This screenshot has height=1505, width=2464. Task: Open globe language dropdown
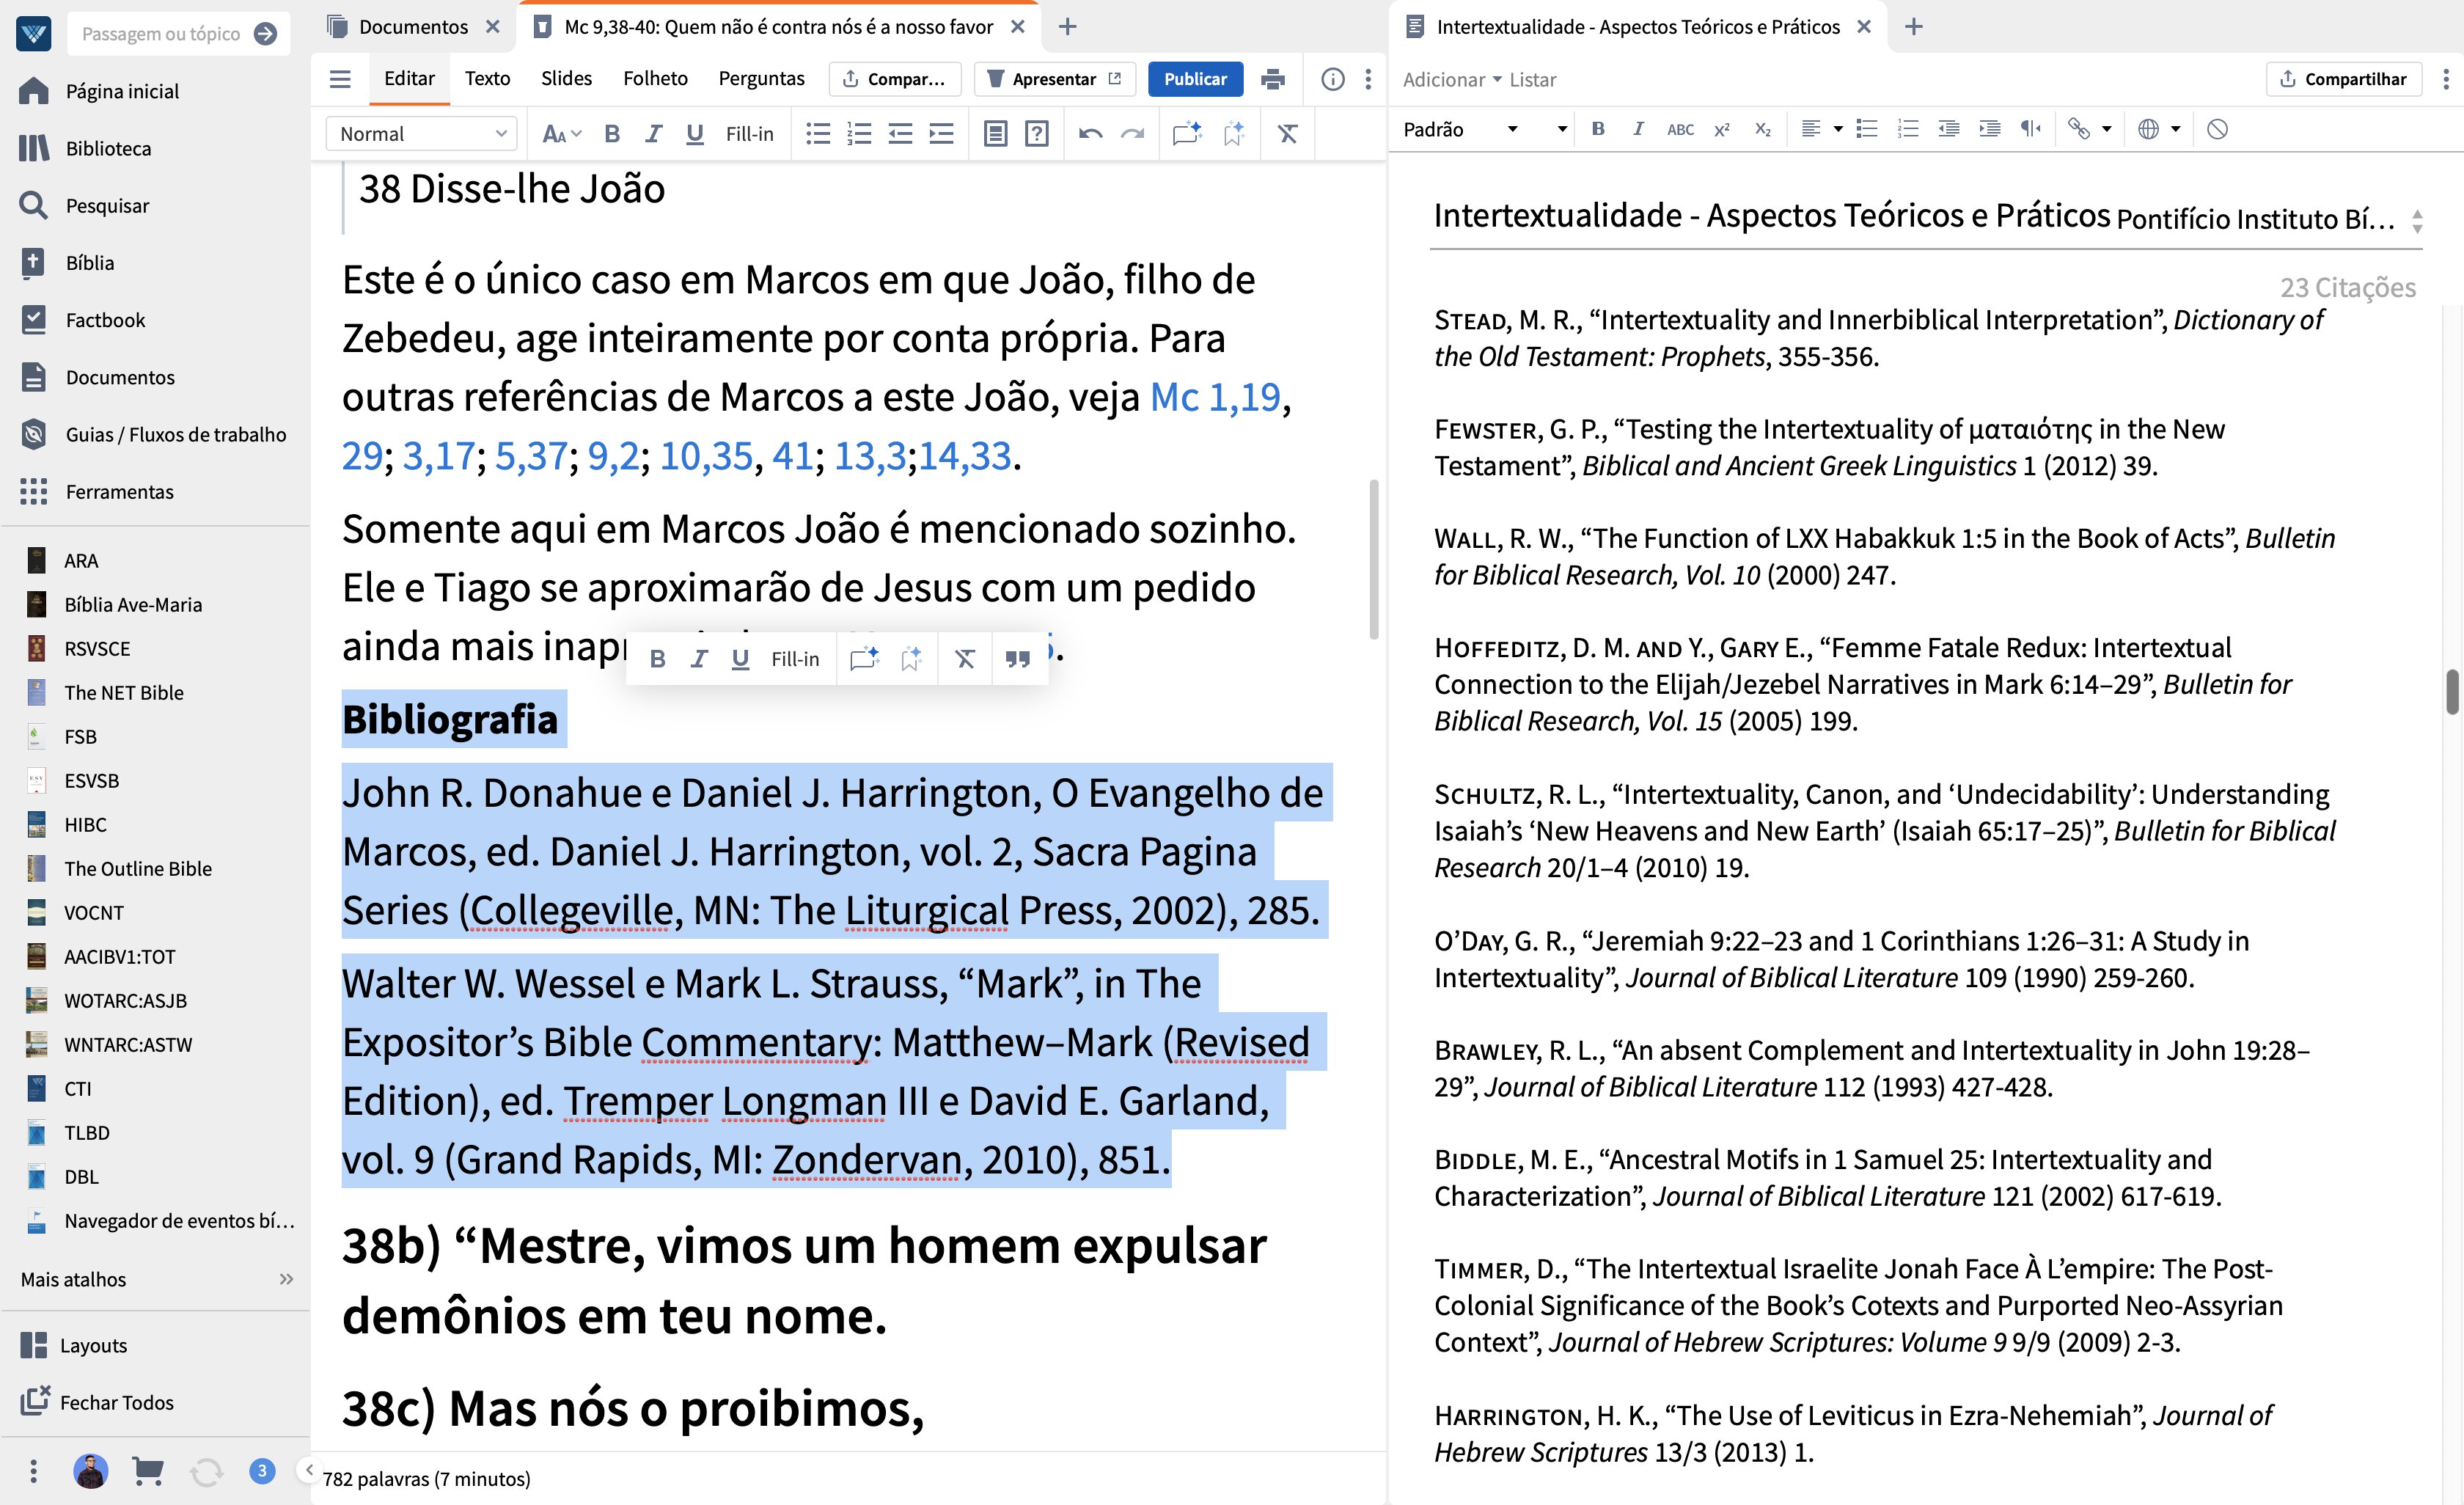(x=2158, y=129)
